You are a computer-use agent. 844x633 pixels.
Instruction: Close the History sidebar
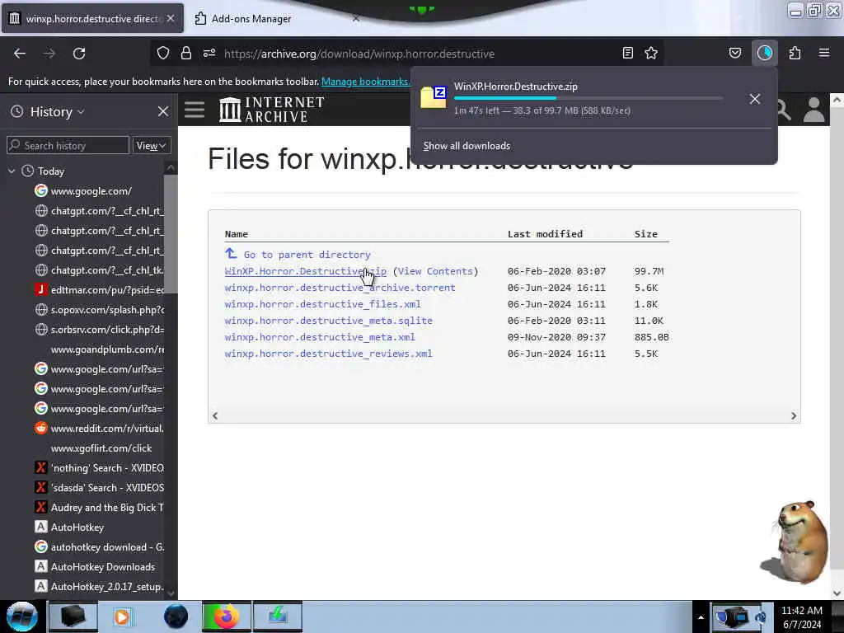point(163,111)
